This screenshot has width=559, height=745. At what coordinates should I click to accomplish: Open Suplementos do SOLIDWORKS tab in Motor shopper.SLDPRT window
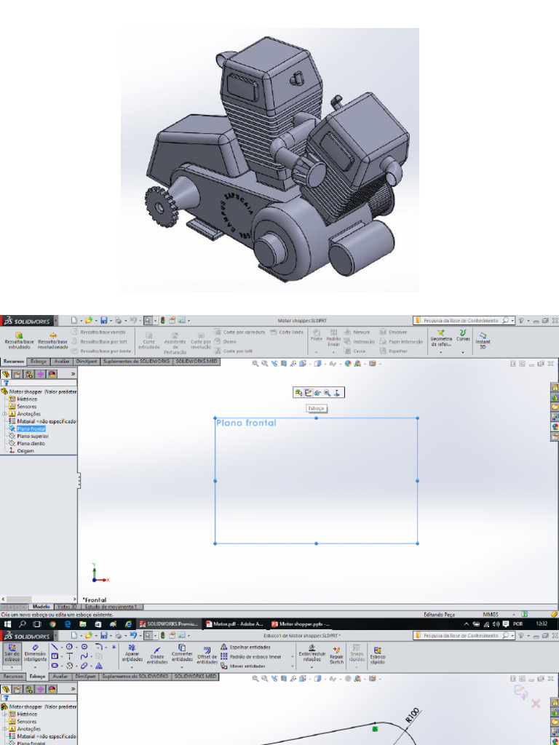[137, 361]
